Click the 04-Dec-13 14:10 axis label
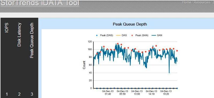Screen dimensions: 214x98 (x=151, y=93)
